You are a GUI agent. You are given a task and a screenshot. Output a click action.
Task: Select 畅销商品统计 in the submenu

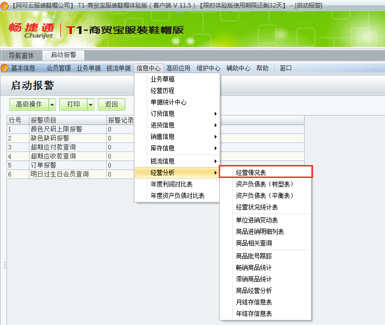click(x=265, y=267)
